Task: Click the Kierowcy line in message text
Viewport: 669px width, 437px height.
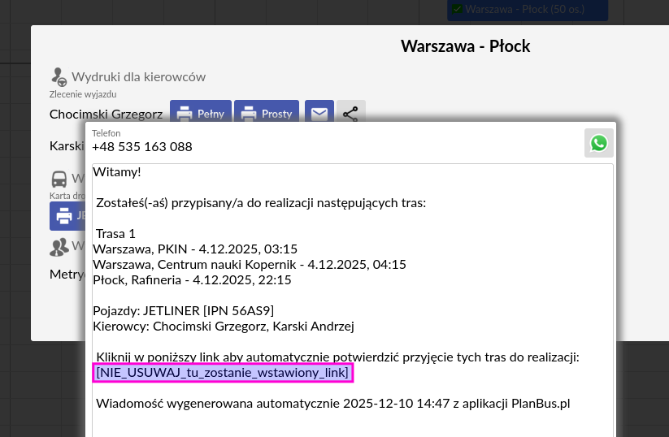Action: 224,326
